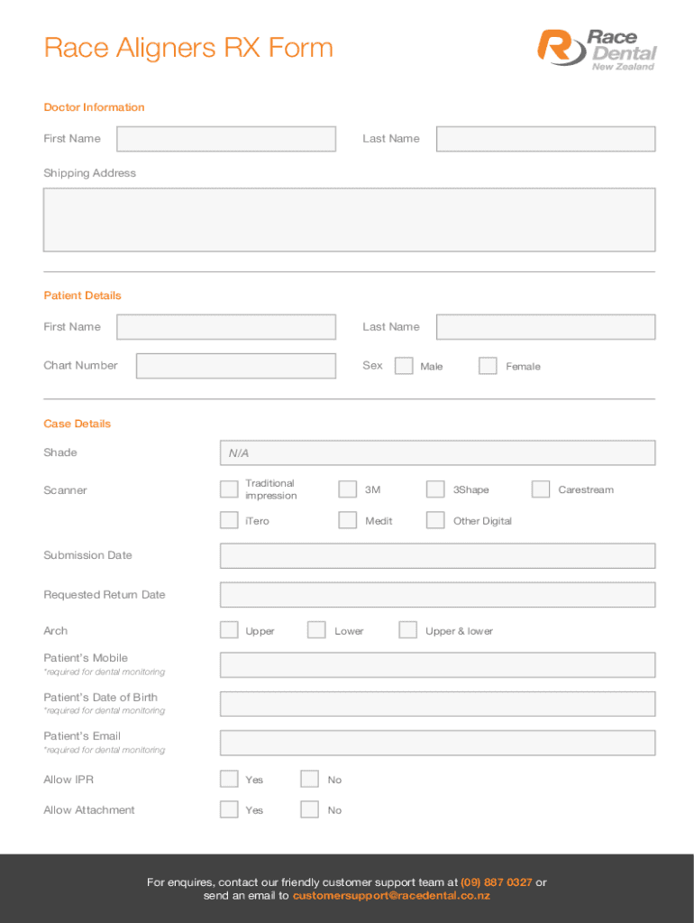
Task: Click the Race Dental logo
Action: (x=597, y=49)
